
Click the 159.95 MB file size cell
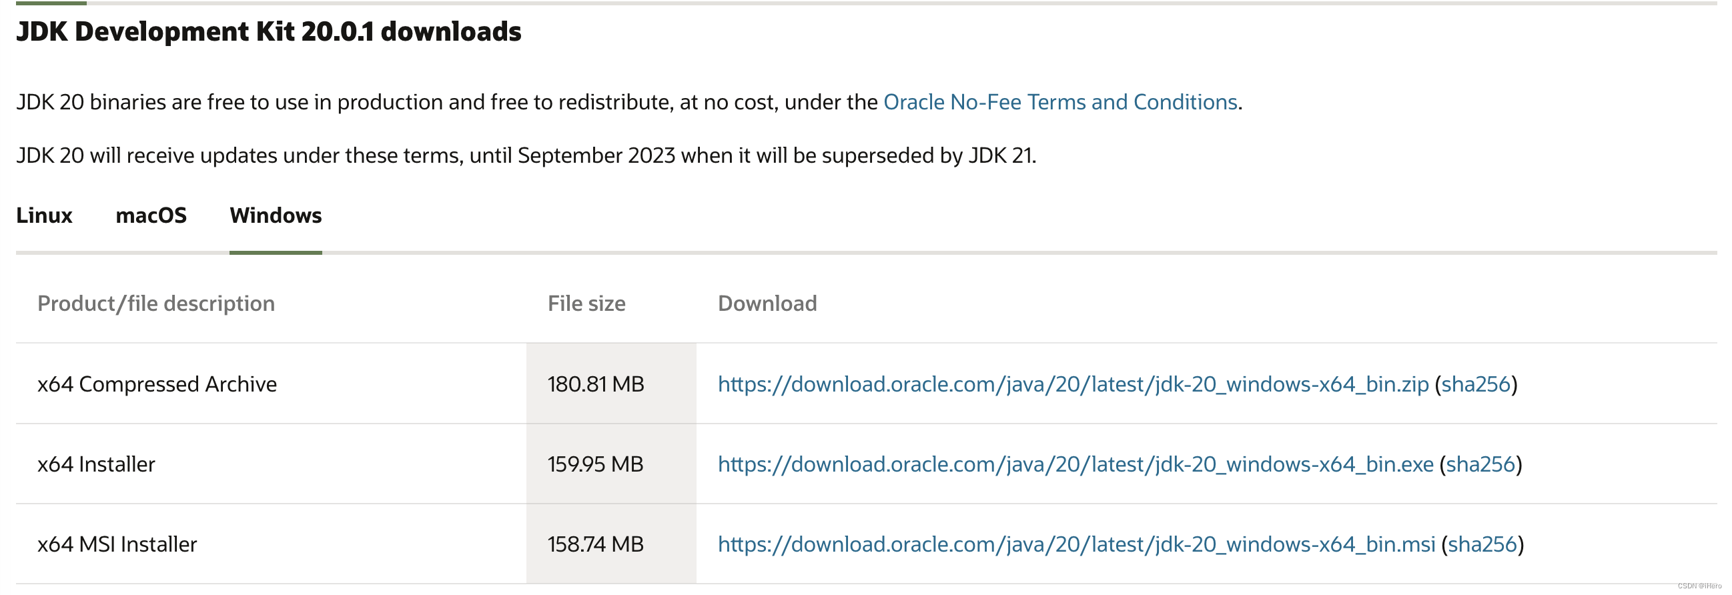[x=594, y=464]
